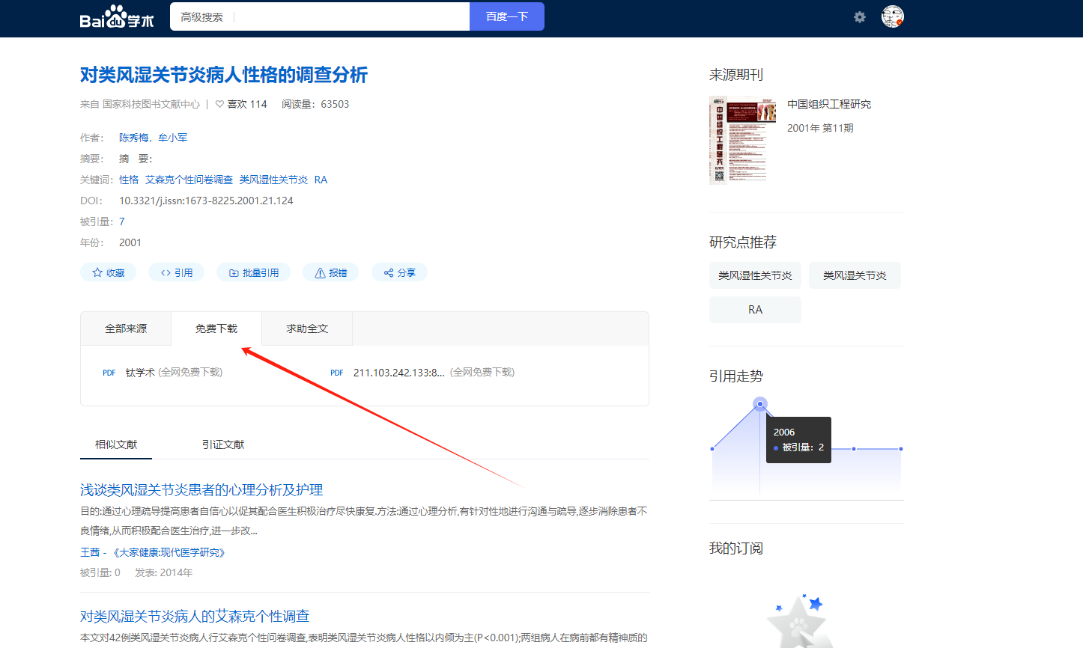Click the 阅读量: 63503 text
This screenshot has height=648, width=1083.
pyautogui.click(x=315, y=104)
